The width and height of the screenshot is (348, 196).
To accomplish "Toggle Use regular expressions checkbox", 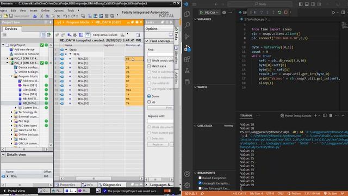I will 149,89.
